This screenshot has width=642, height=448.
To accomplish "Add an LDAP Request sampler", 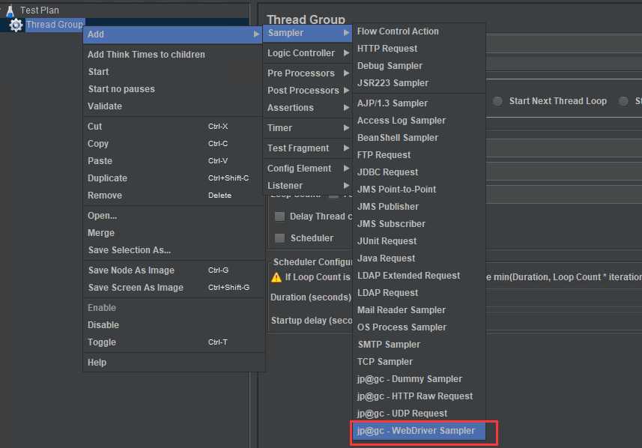I will tap(420, 292).
